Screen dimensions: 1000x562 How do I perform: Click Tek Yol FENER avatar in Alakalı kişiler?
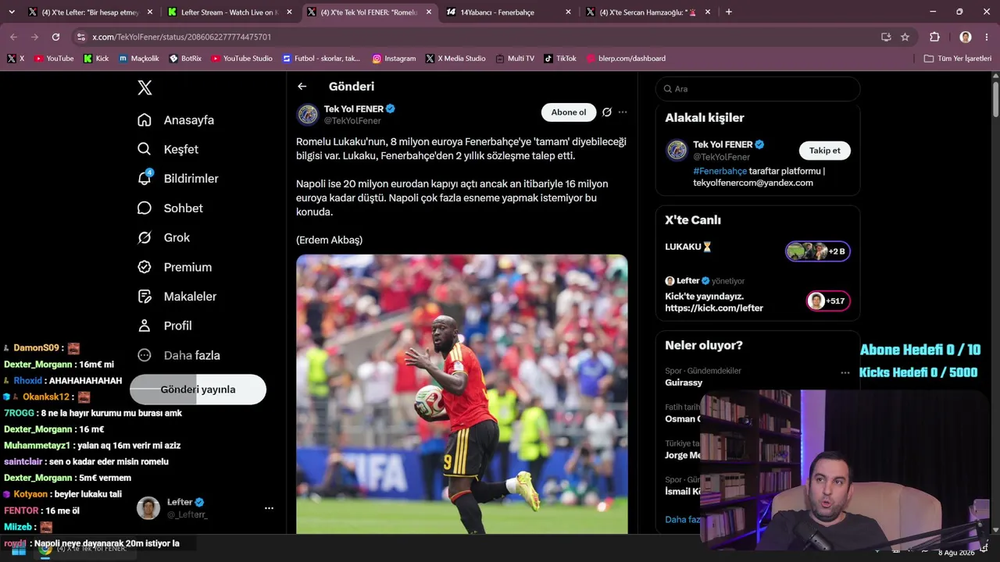point(677,150)
